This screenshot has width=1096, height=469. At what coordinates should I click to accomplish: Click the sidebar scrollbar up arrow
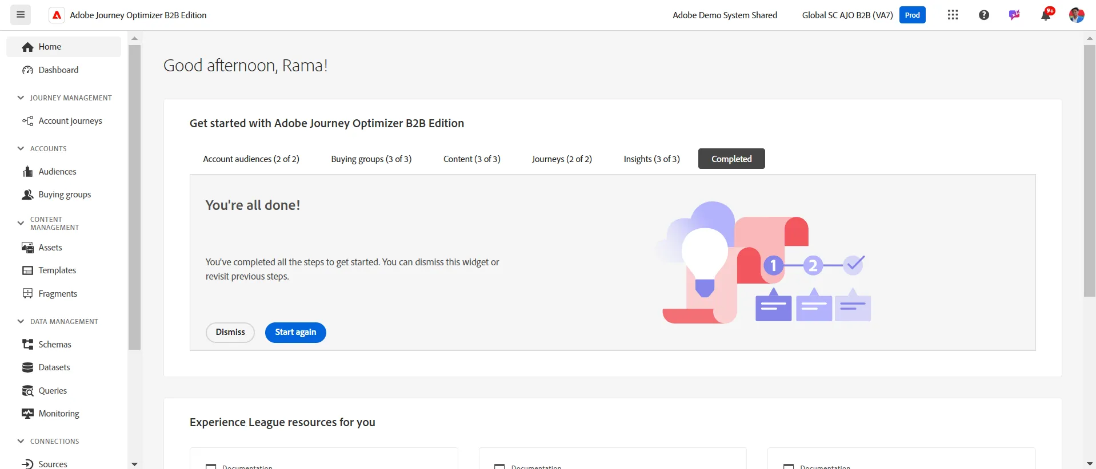tap(134, 39)
